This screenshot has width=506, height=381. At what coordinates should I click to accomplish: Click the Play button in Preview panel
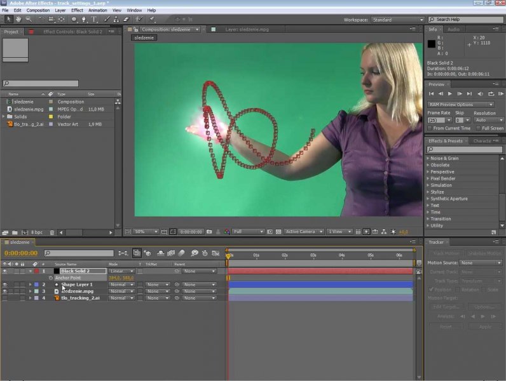(450, 94)
